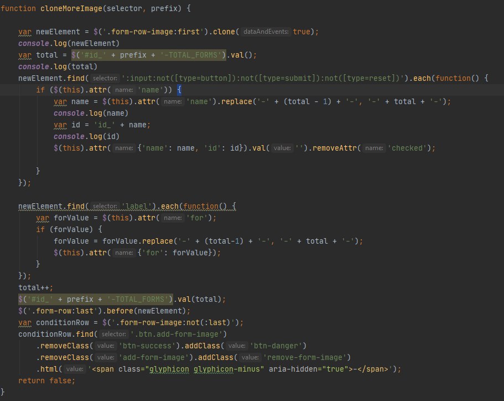Viewport: 504px width, 401px height.
Task: Click the 'var conditionRow' declaration
Action: [x=53, y=322]
